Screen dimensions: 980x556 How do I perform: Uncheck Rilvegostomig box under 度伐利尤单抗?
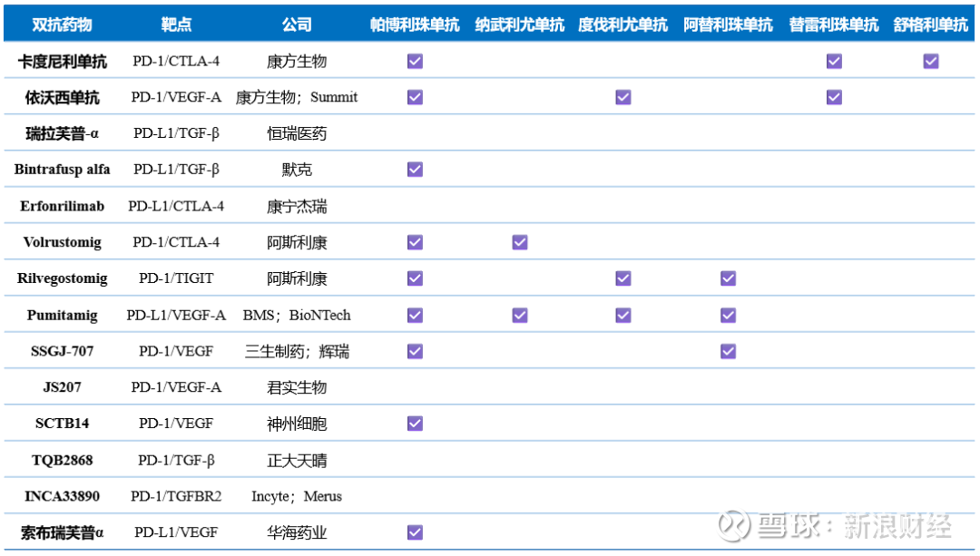pos(623,278)
